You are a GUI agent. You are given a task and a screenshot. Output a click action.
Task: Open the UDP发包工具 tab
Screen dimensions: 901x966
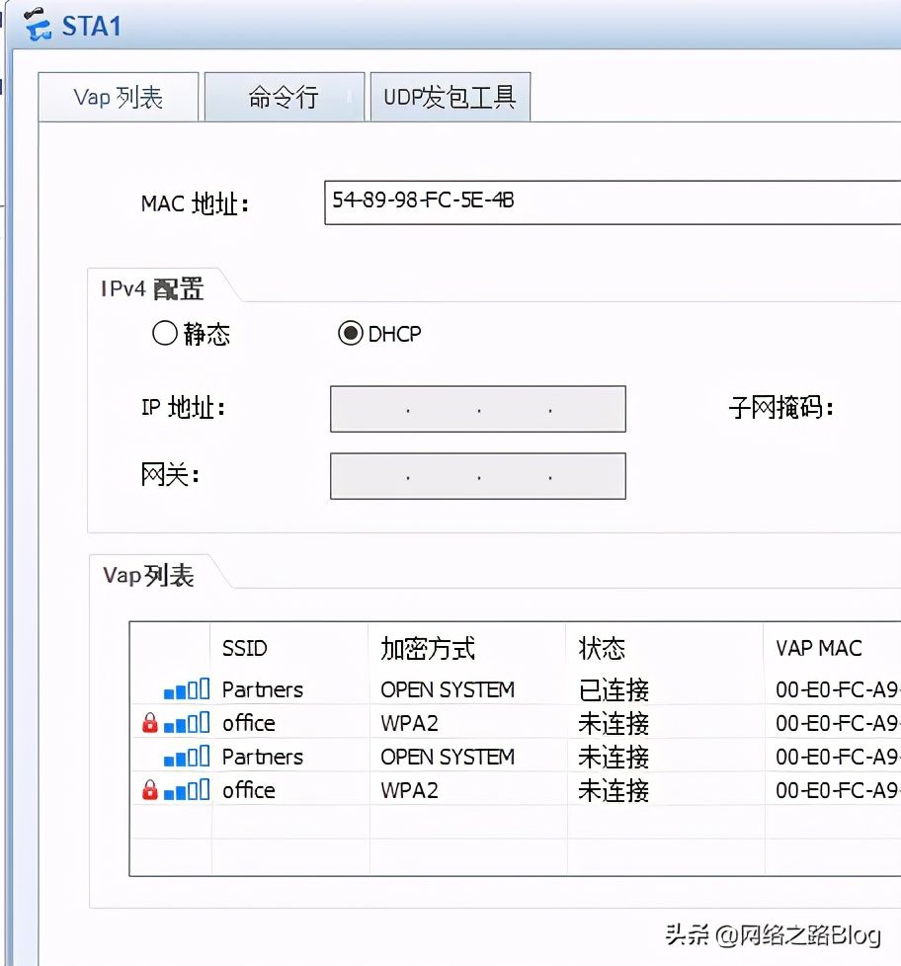pyautogui.click(x=450, y=98)
